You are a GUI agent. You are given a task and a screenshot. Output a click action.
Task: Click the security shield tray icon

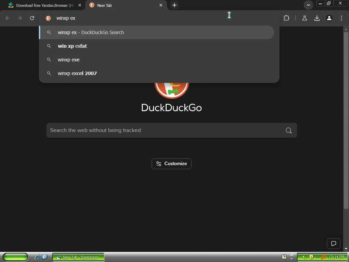(311, 257)
